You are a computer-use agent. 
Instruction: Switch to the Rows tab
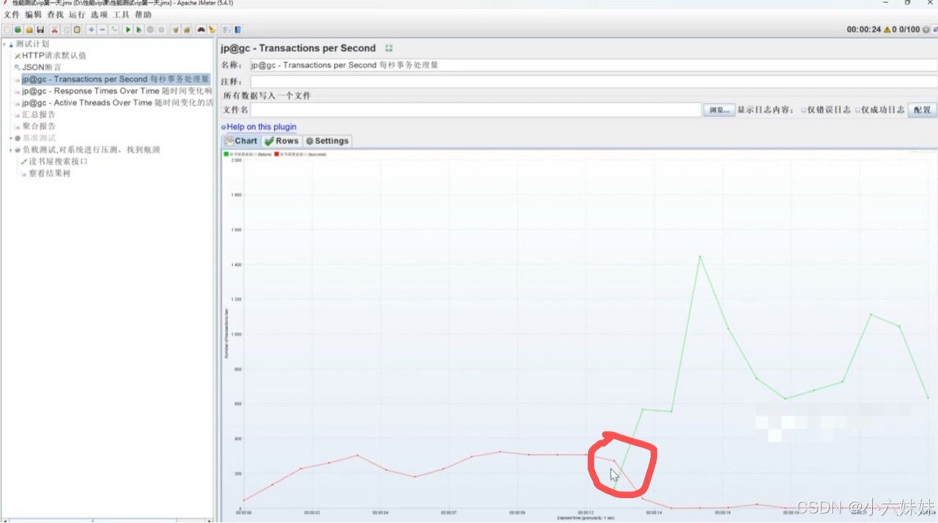281,141
